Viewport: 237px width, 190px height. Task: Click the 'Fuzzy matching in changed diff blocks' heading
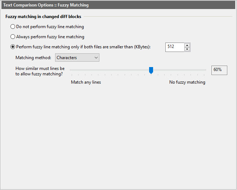[43, 17]
